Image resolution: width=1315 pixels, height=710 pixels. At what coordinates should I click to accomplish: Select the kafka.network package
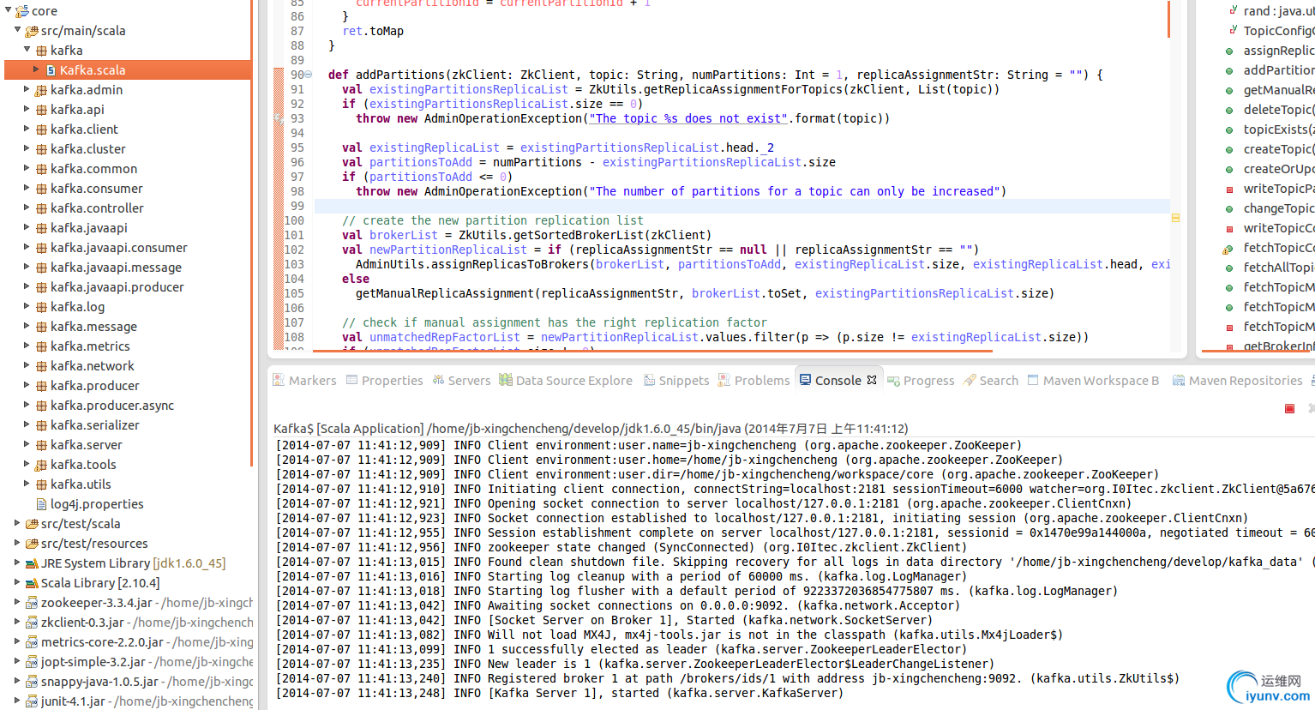[93, 366]
